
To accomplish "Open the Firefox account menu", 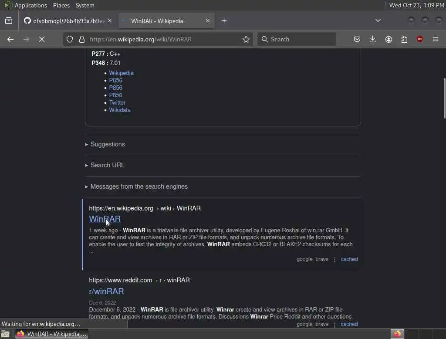I will point(389,39).
